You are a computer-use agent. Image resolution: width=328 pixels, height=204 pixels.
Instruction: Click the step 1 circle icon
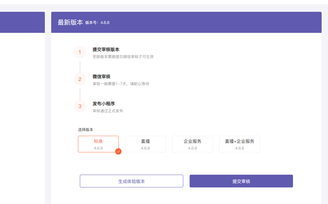tap(80, 52)
